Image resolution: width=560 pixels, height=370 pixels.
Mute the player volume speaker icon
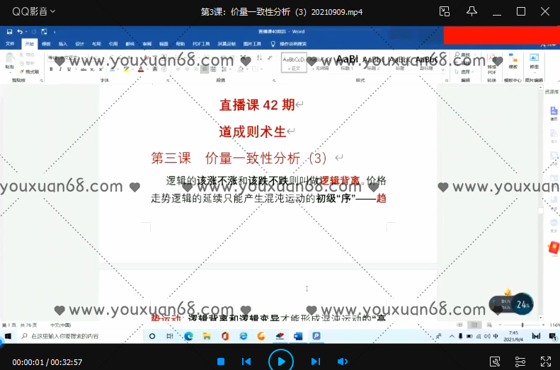[342, 362]
